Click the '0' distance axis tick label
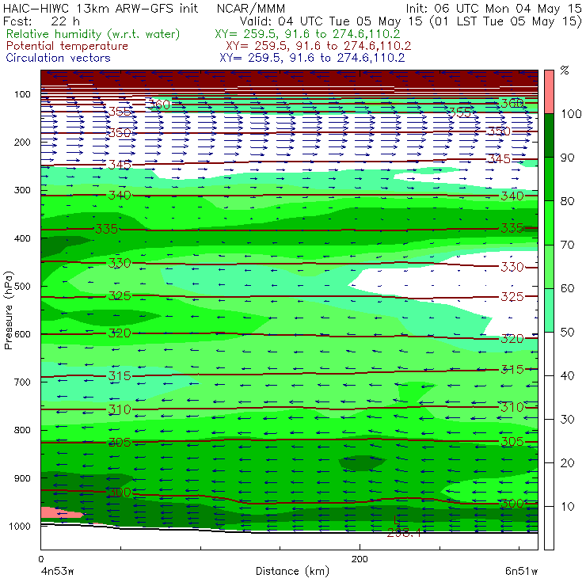Image resolution: width=586 pixels, height=586 pixels. [x=40, y=559]
